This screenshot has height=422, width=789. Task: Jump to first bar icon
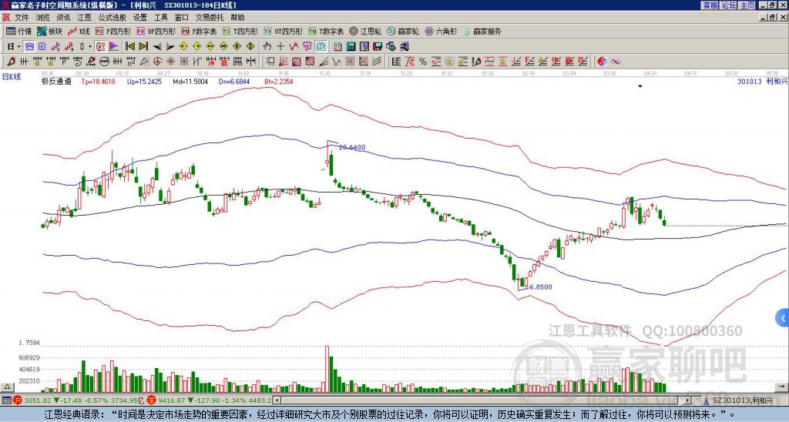(x=130, y=47)
